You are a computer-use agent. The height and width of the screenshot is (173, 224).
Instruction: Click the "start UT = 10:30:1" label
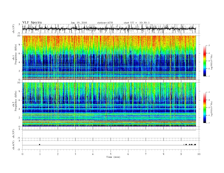click(137, 23)
